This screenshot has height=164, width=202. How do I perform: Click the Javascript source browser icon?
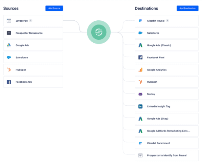click(9, 21)
